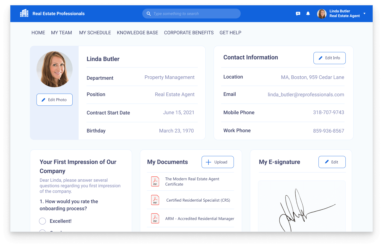Select the Excellent! radio option
This screenshot has height=247, width=383.
[x=43, y=221]
